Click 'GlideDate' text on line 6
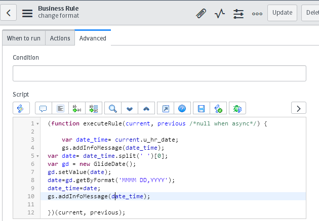319x221 pixels. click(109, 164)
